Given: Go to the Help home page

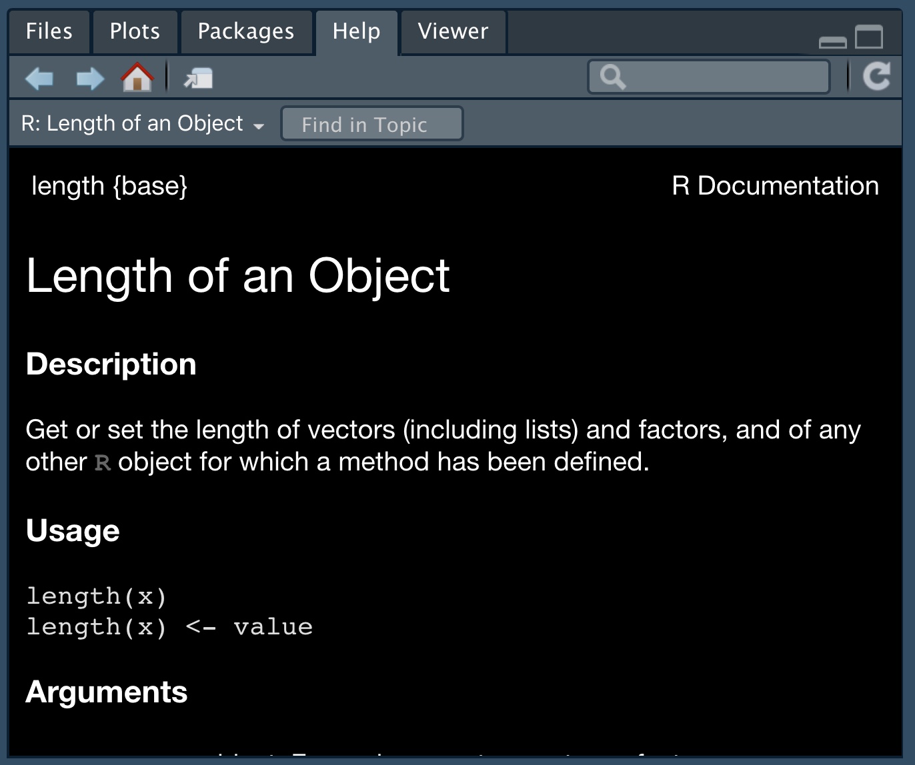Looking at the screenshot, I should [136, 77].
